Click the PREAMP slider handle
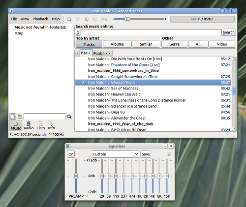 (76, 176)
